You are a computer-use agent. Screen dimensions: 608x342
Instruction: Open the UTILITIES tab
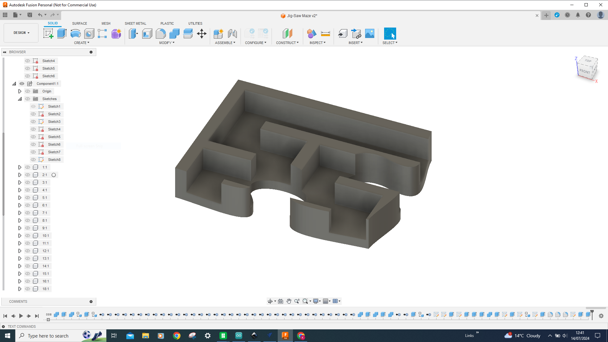pyautogui.click(x=195, y=23)
